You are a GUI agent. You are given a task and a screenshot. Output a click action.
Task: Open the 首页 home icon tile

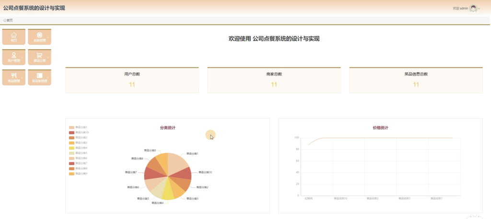pos(14,36)
